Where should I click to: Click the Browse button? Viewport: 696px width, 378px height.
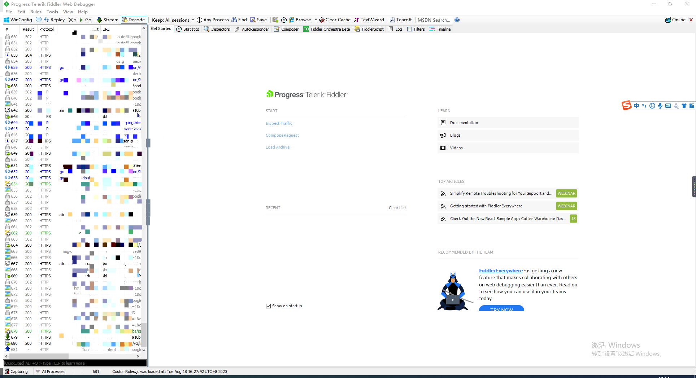point(300,20)
